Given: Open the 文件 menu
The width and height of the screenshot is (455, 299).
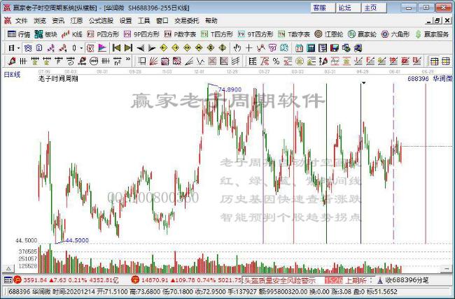Looking at the screenshot, I should 22,21.
